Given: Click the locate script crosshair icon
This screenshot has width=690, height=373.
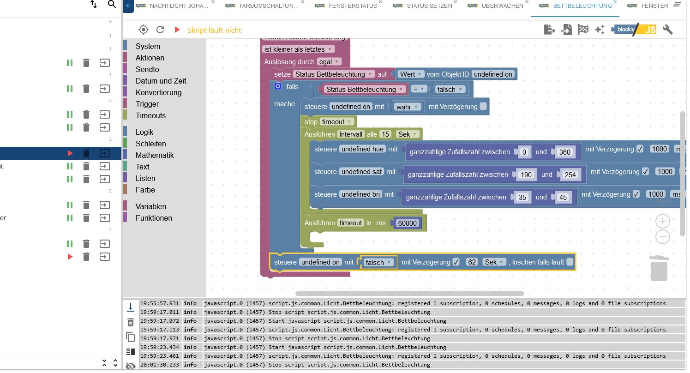Looking at the screenshot, I should 144,30.
